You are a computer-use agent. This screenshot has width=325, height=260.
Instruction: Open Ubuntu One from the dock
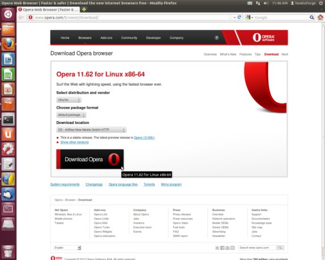click(8, 134)
